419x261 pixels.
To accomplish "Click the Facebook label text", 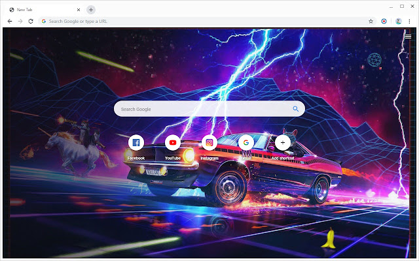I will [136, 158].
